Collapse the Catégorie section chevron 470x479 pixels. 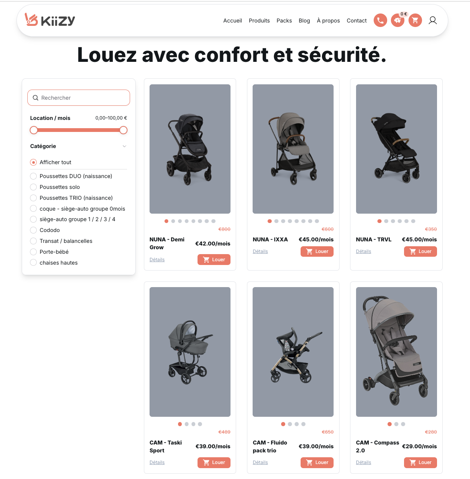[124, 146]
